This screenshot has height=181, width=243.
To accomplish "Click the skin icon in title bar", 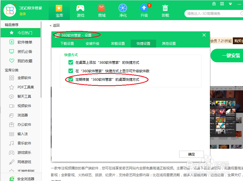I will (x=222, y=4).
